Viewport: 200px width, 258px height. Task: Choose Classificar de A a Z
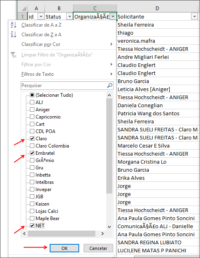pos(62,25)
